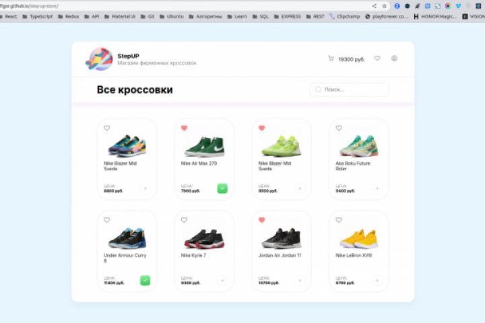Screen dimensions: 485x323
Task: Remove Under Armour Curry 8 via the green checkmark
Action: [145, 281]
